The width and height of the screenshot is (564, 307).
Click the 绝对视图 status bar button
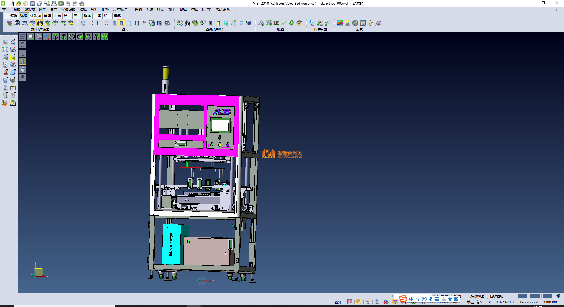click(x=477, y=296)
